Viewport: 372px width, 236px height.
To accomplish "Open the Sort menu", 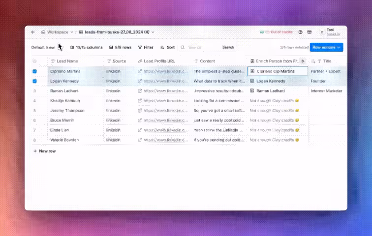I will click(167, 47).
